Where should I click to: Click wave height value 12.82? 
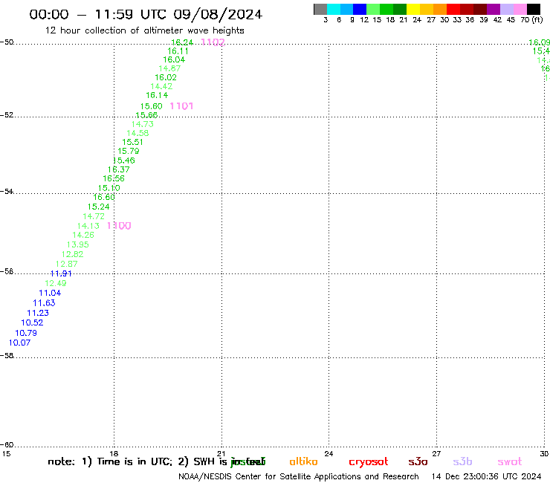click(x=73, y=254)
